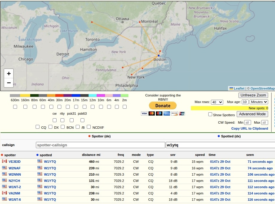Viewport: 275px width, 204px height.
Task: Switch to Advanced Mode
Action: [x=252, y=114]
